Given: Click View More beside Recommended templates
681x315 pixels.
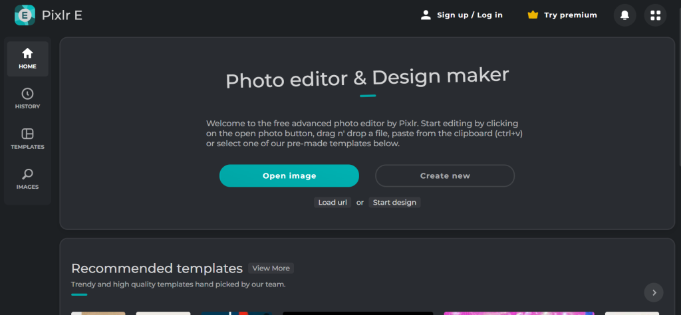Looking at the screenshot, I should (271, 268).
